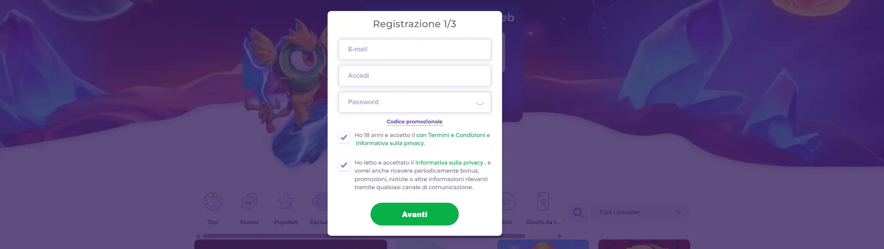Click the game search magnifier icon
The width and height of the screenshot is (884, 249).
[578, 212]
